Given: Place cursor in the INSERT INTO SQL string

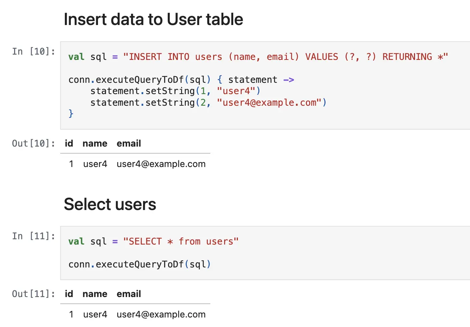Looking at the screenshot, I should point(285,57).
